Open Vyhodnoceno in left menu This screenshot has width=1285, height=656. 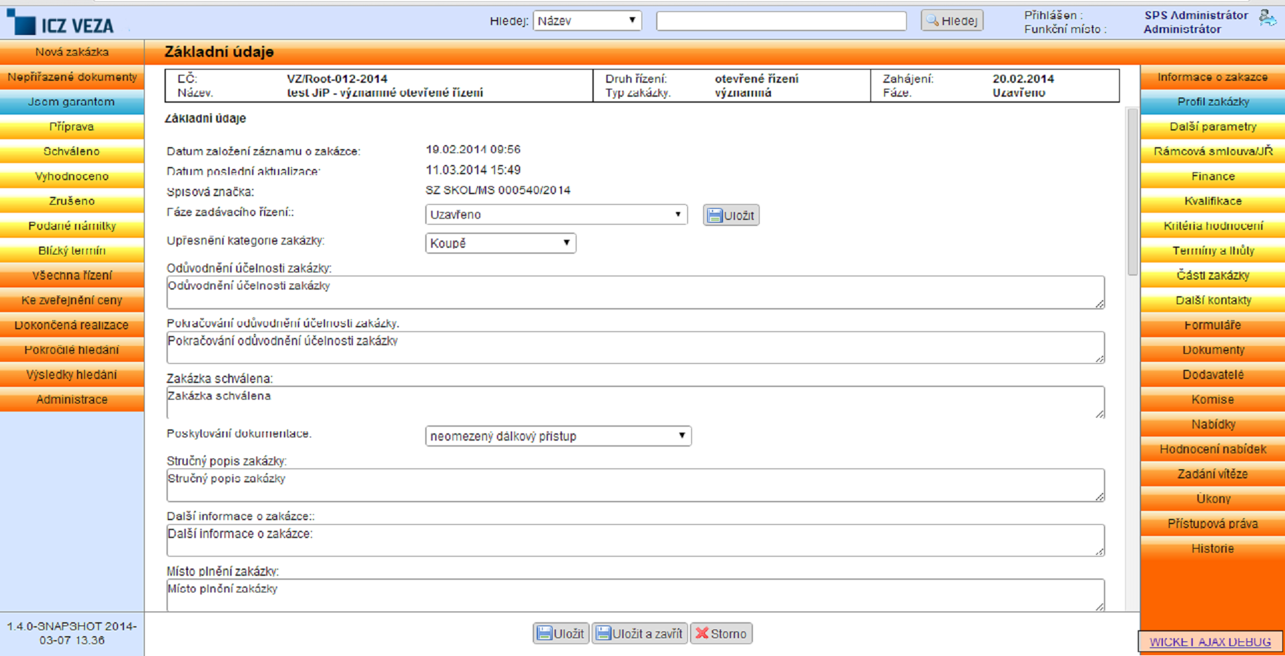[x=72, y=176]
